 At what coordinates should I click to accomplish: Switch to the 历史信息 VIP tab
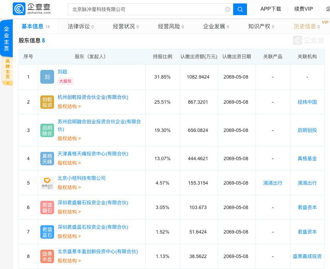click(x=307, y=27)
